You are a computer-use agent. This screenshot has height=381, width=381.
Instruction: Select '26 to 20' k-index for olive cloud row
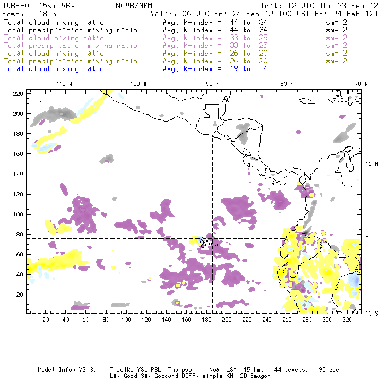click(249, 53)
